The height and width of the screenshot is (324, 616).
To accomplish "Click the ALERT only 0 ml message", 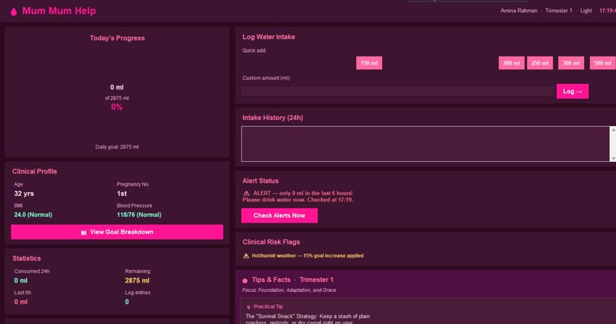I will 298,196.
